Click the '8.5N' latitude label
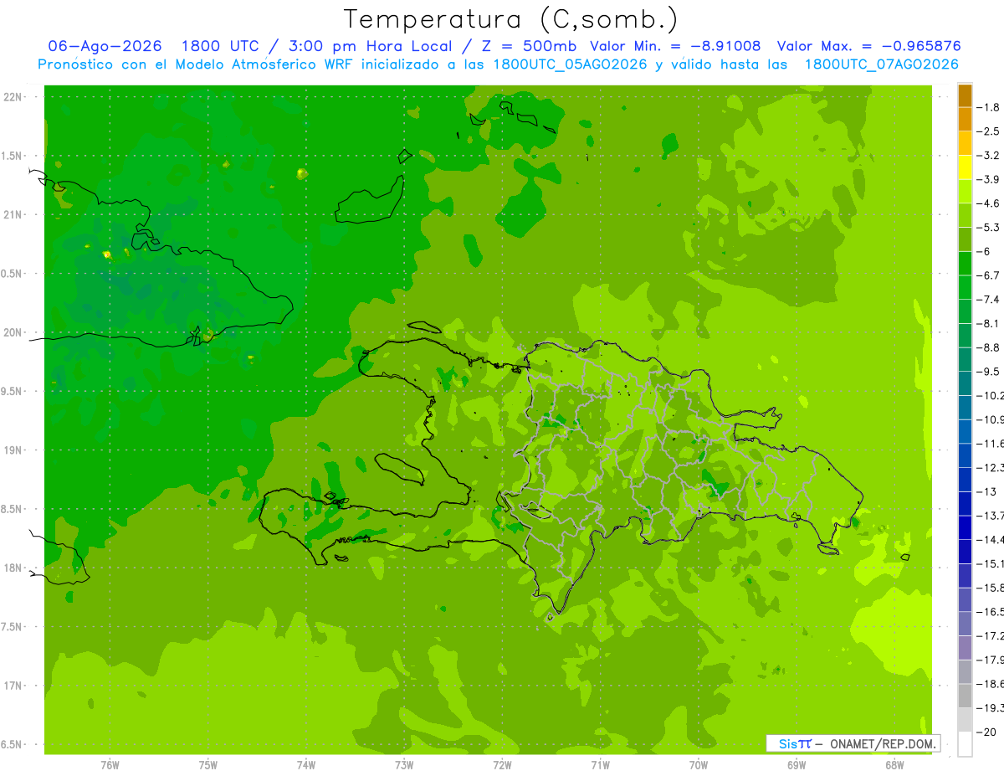 click(12, 509)
